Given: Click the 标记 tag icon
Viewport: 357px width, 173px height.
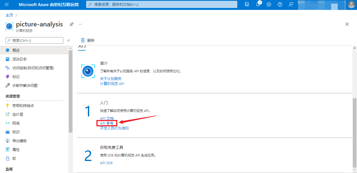Looking at the screenshot, I should point(8,77).
